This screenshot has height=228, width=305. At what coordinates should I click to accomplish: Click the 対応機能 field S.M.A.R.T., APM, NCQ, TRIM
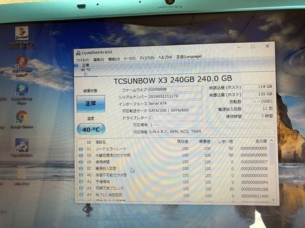click(x=211, y=131)
